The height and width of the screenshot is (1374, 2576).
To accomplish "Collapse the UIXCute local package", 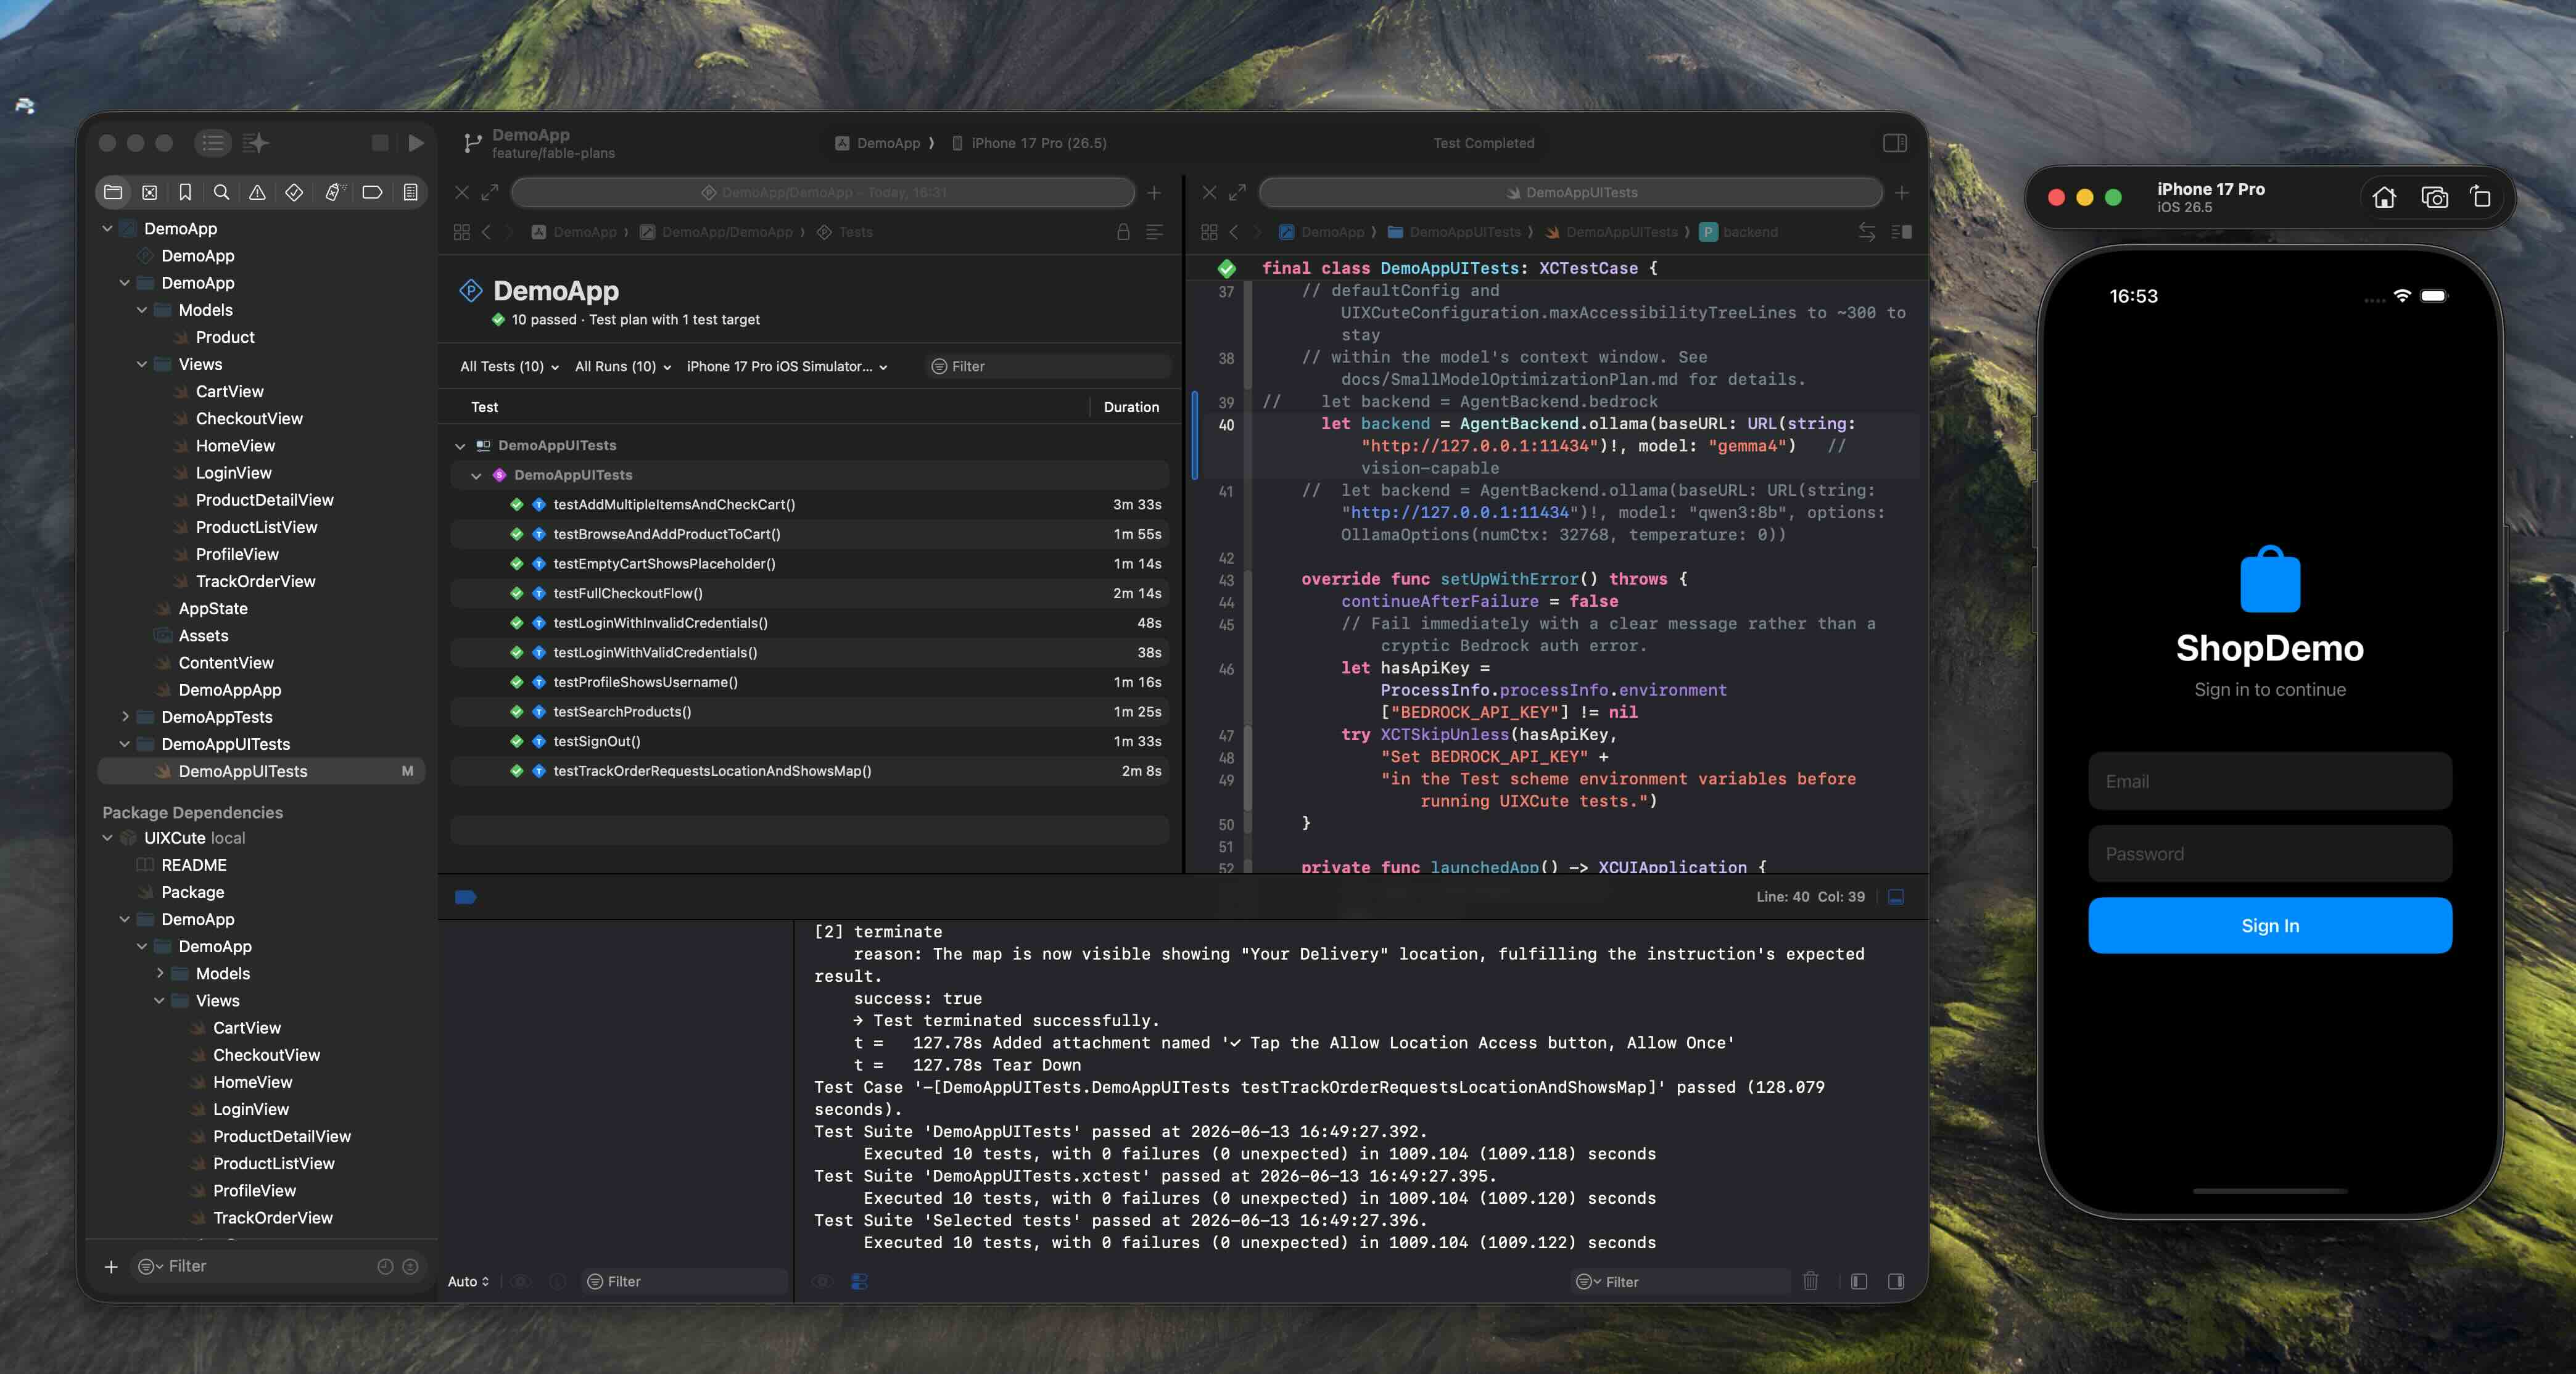I will click(108, 838).
